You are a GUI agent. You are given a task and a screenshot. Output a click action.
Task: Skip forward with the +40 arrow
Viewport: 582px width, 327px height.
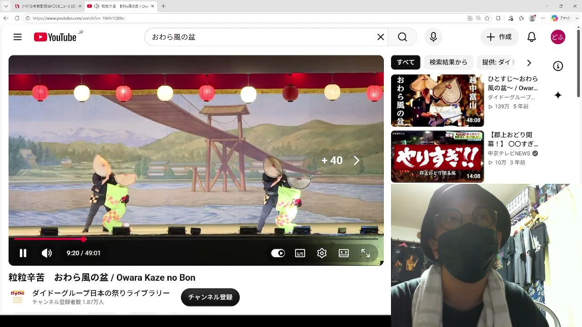356,161
